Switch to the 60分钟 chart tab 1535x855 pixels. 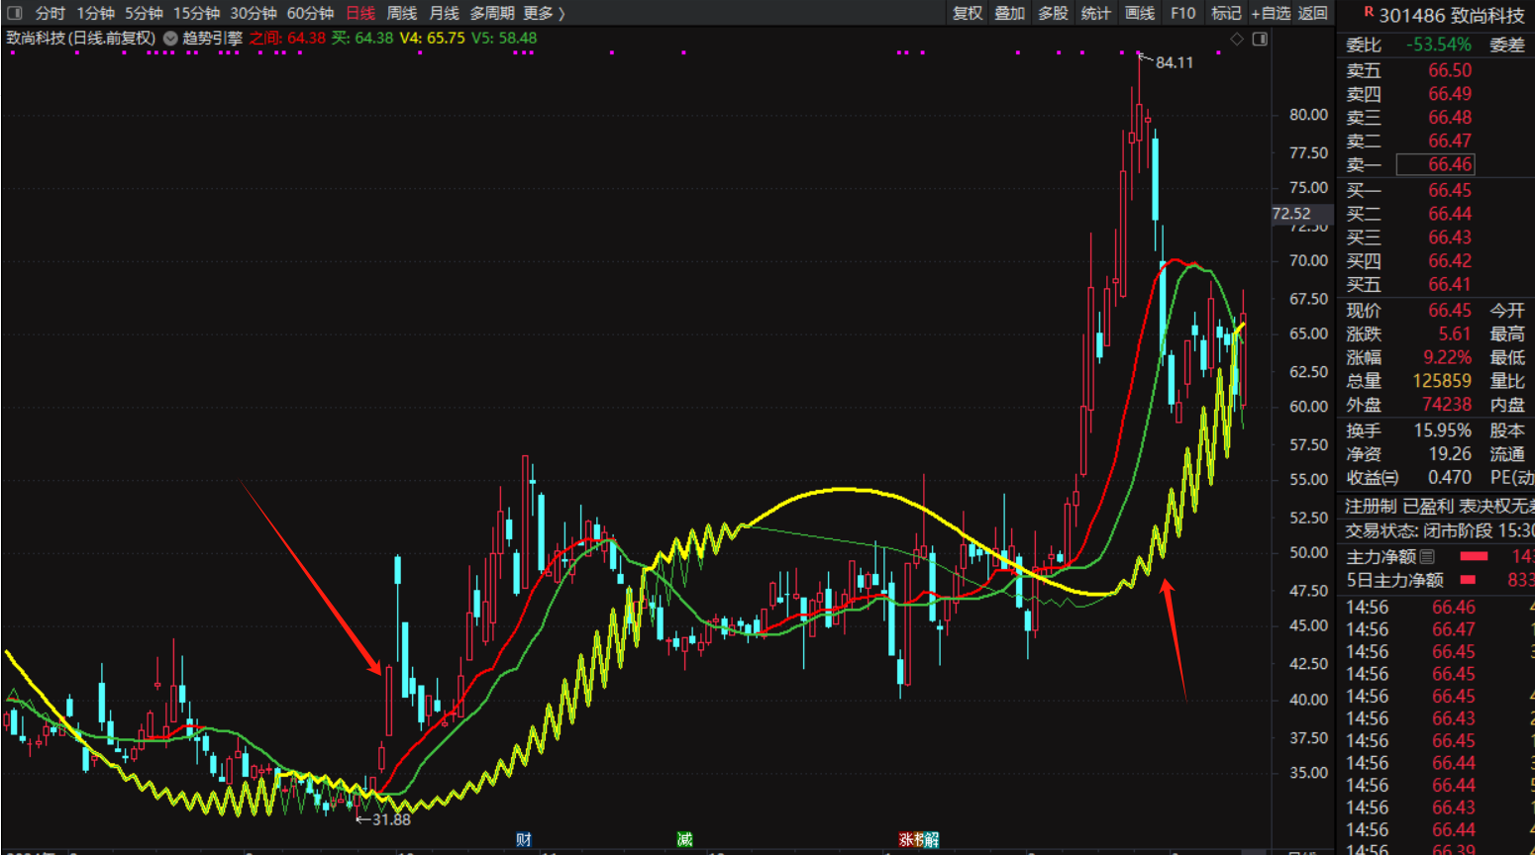(x=310, y=13)
